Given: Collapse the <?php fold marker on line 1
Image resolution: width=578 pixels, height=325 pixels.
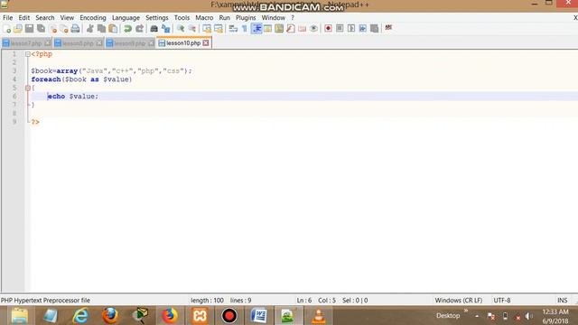Looking at the screenshot, I should click(x=28, y=54).
